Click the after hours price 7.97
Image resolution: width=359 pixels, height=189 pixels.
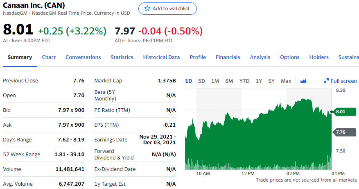click(125, 31)
